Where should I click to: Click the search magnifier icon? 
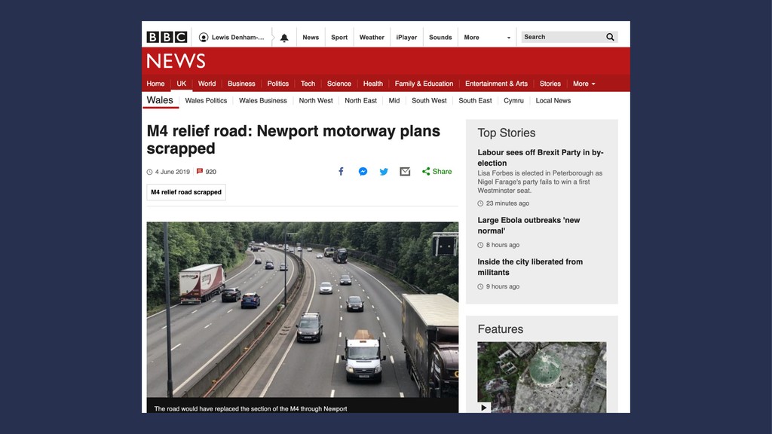[x=610, y=37]
